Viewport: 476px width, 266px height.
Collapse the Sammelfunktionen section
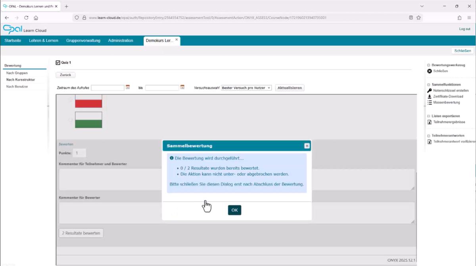(428, 84)
